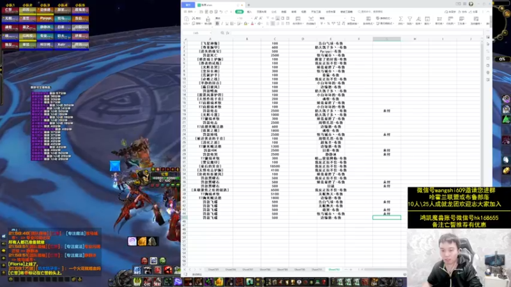Viewport: 511px width, 287px height.
Task: Click the Print icon in quick toolbar
Action: point(211,12)
